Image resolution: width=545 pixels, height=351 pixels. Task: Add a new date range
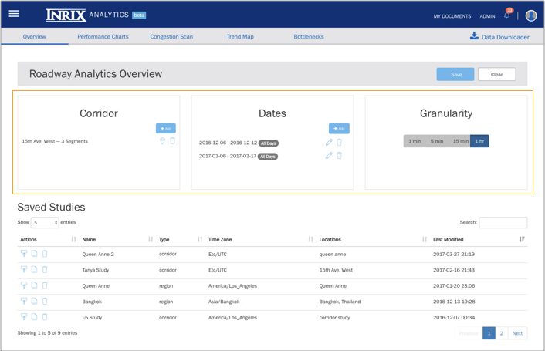tap(339, 129)
